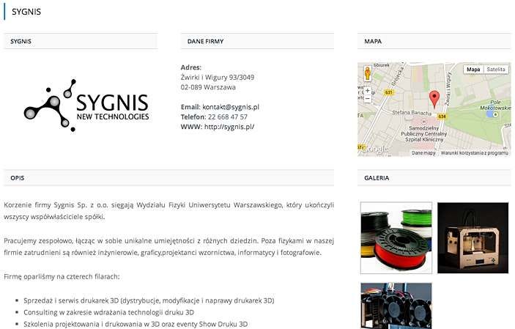The height and width of the screenshot is (329, 515).
Task: Switch the map to Mapa view
Action: tap(473, 70)
